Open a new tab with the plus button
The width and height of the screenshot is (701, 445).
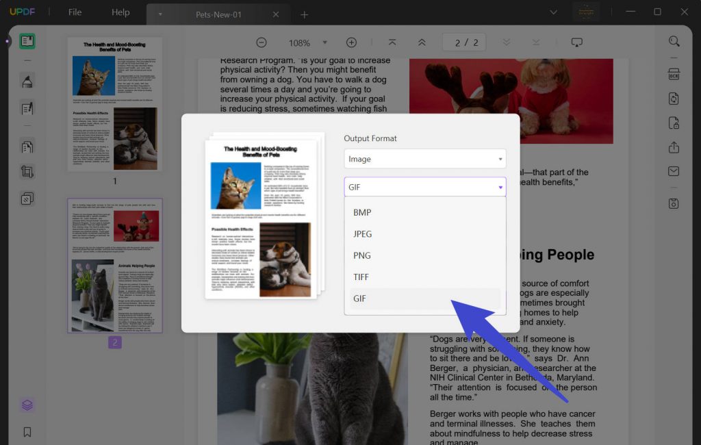click(304, 13)
